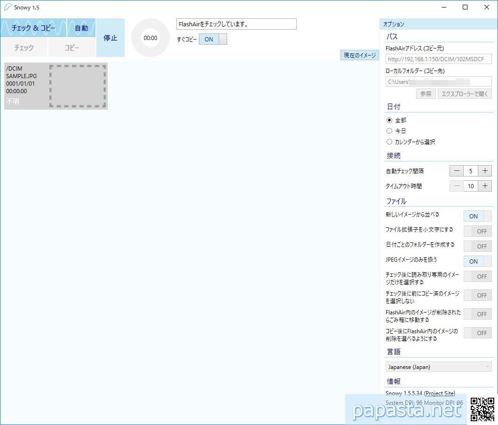Click the チェック & コピー button
The width and height of the screenshot is (498, 425).
coord(33,28)
